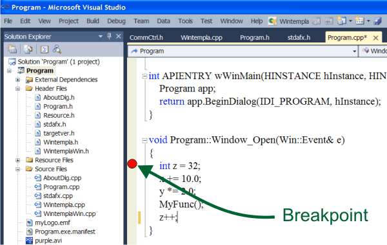The width and height of the screenshot is (387, 245).
Task: Remove the breakpoint red dot on int z line
Action: tap(132, 164)
